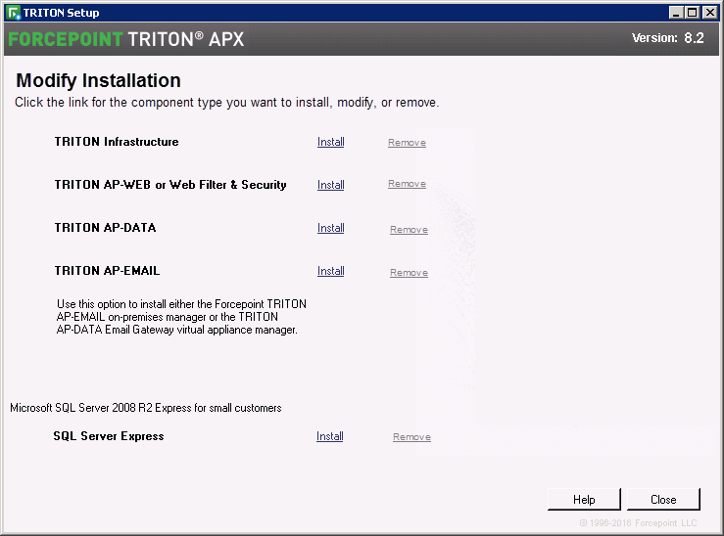Click Remove for TRITON Infrastructure
The image size is (724, 536).
coord(407,143)
